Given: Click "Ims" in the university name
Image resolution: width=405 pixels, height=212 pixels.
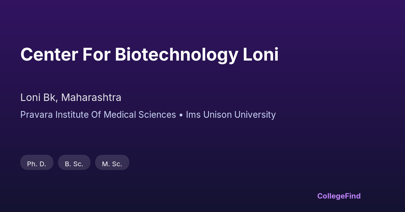Looking at the screenshot, I should tap(193, 115).
